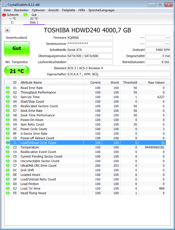Image resolution: width=175 pixels, height=230 pixels.
Task: Open the Festplatte menu
Action: coord(69,10)
